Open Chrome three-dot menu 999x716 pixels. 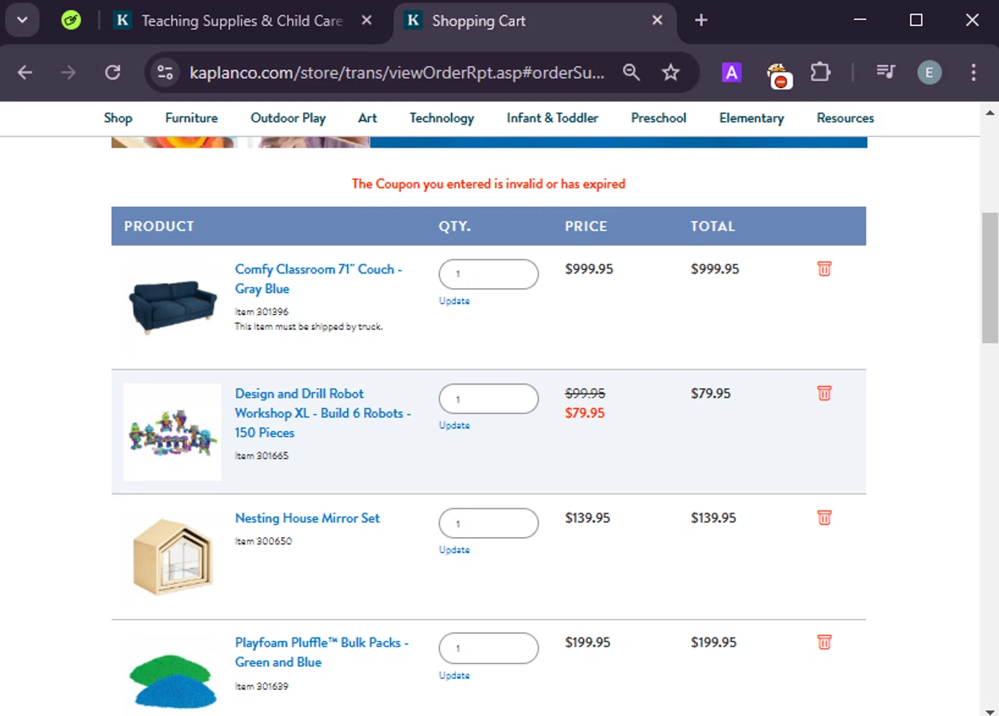(x=973, y=72)
